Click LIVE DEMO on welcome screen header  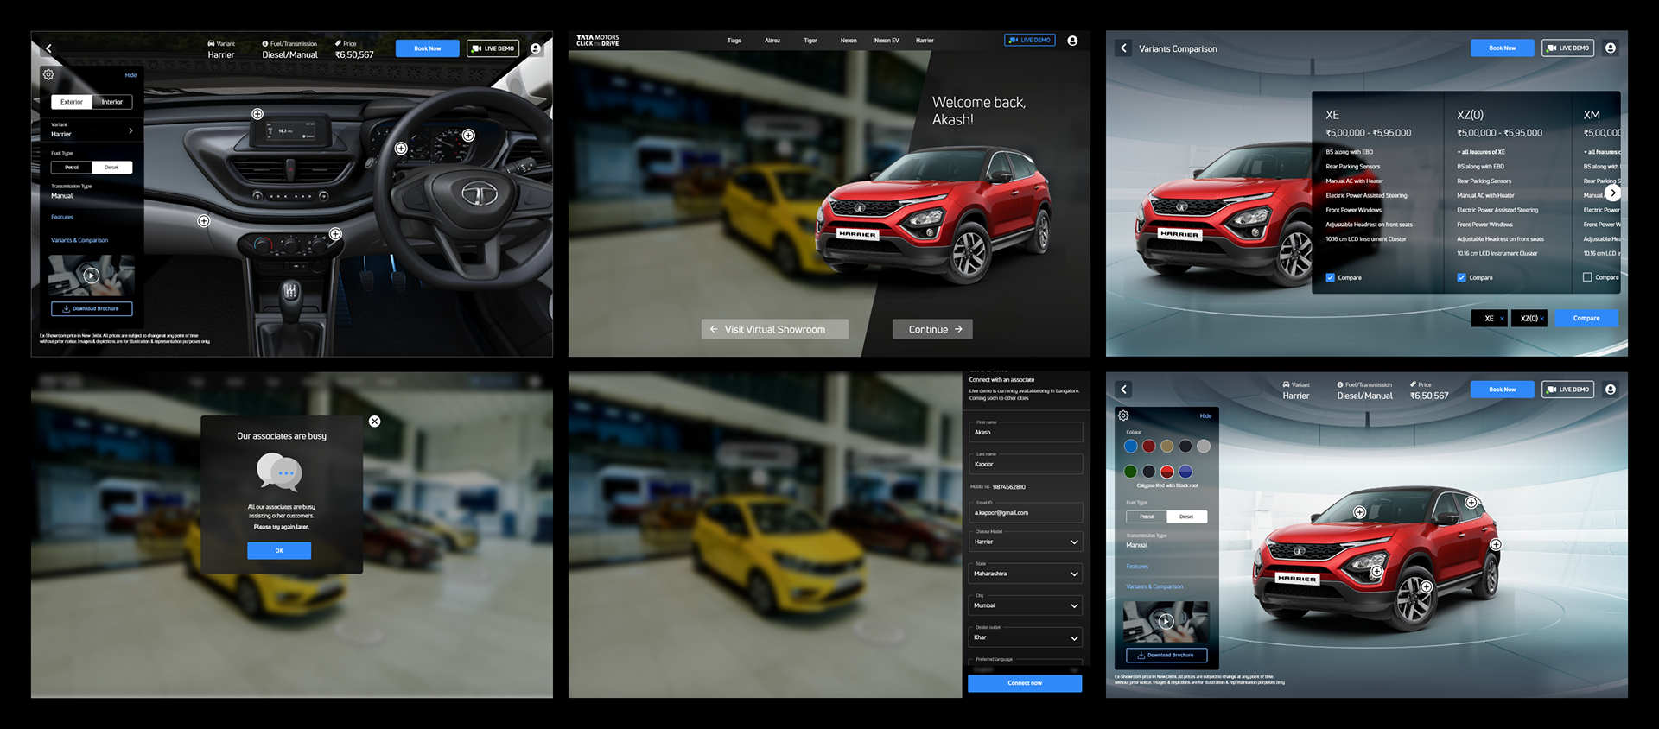[x=1030, y=40]
